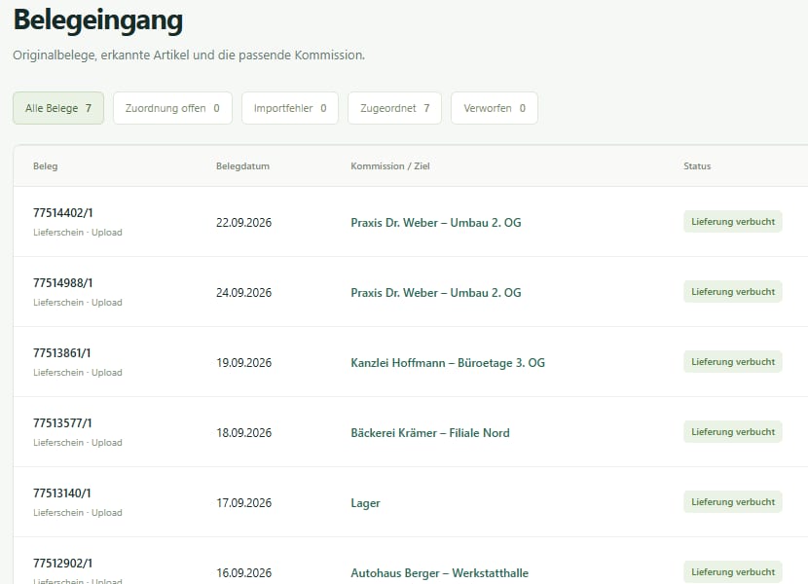
Task: Open Kanzlei Hoffmann – Büroetage 3. OG commission
Action: click(448, 363)
